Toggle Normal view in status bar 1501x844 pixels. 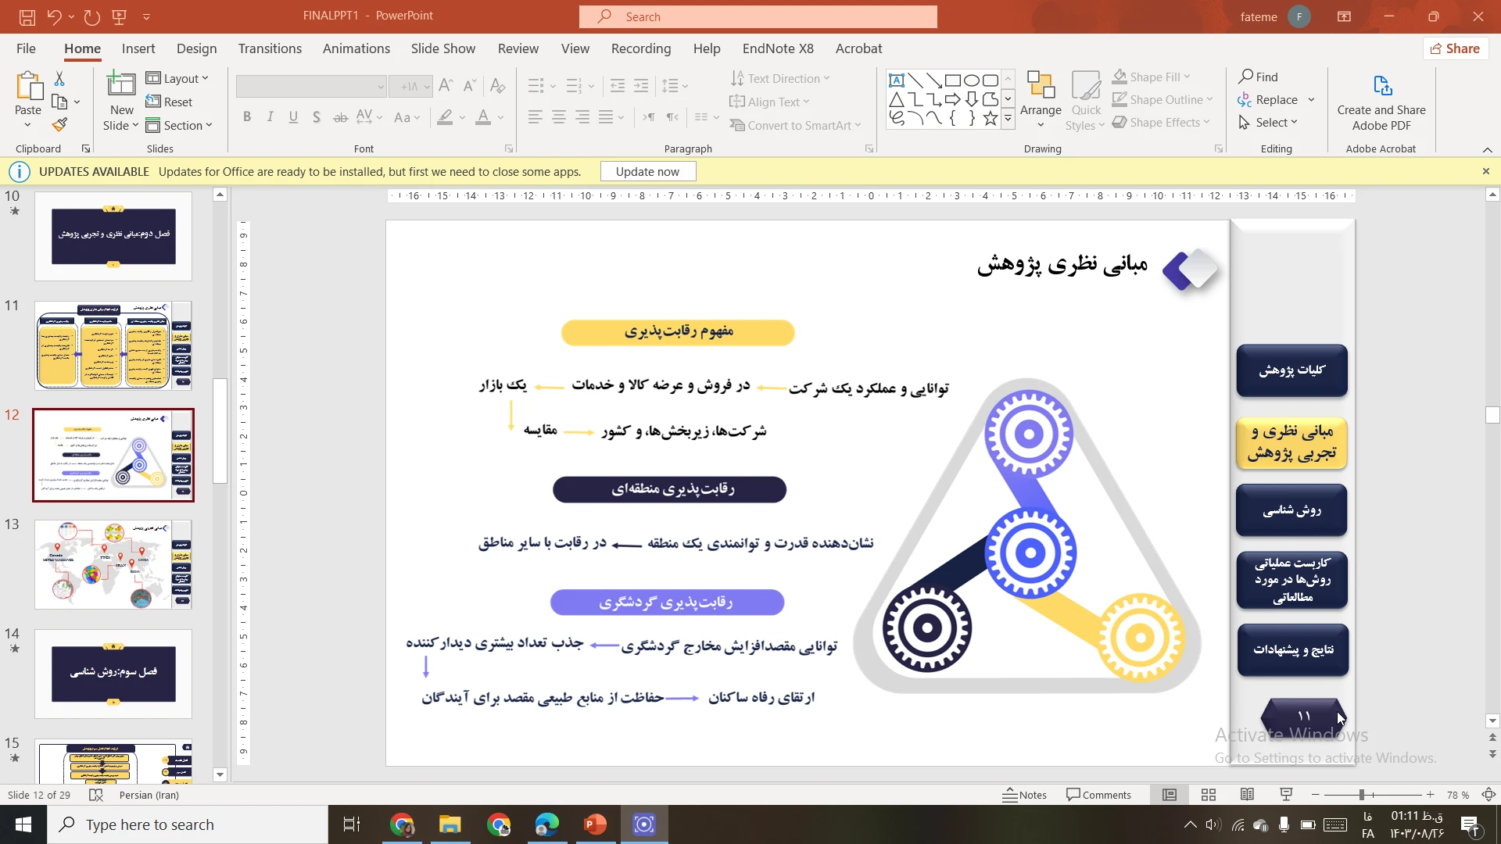[1170, 795]
